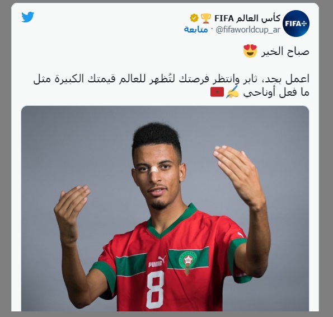Open the كأس العالم FIFA account name
Screen dimensions: 333x317
[247, 18]
